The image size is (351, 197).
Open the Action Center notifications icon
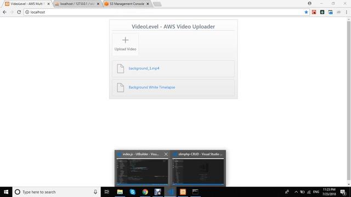343,192
